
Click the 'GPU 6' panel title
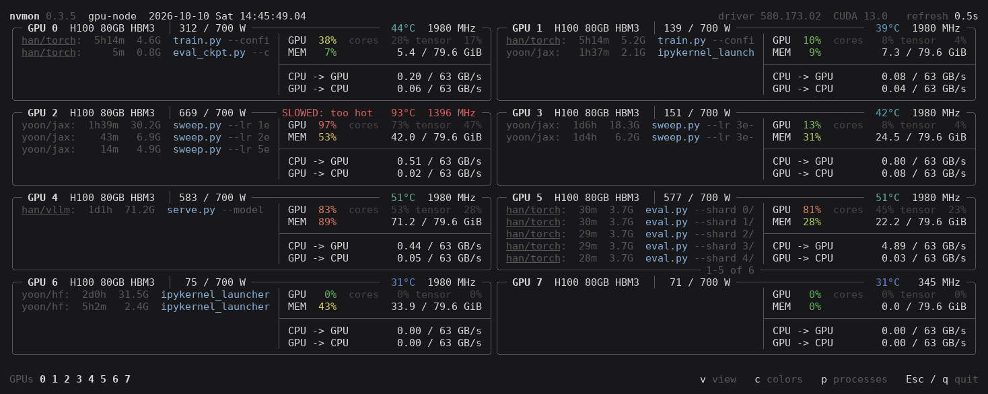43,282
